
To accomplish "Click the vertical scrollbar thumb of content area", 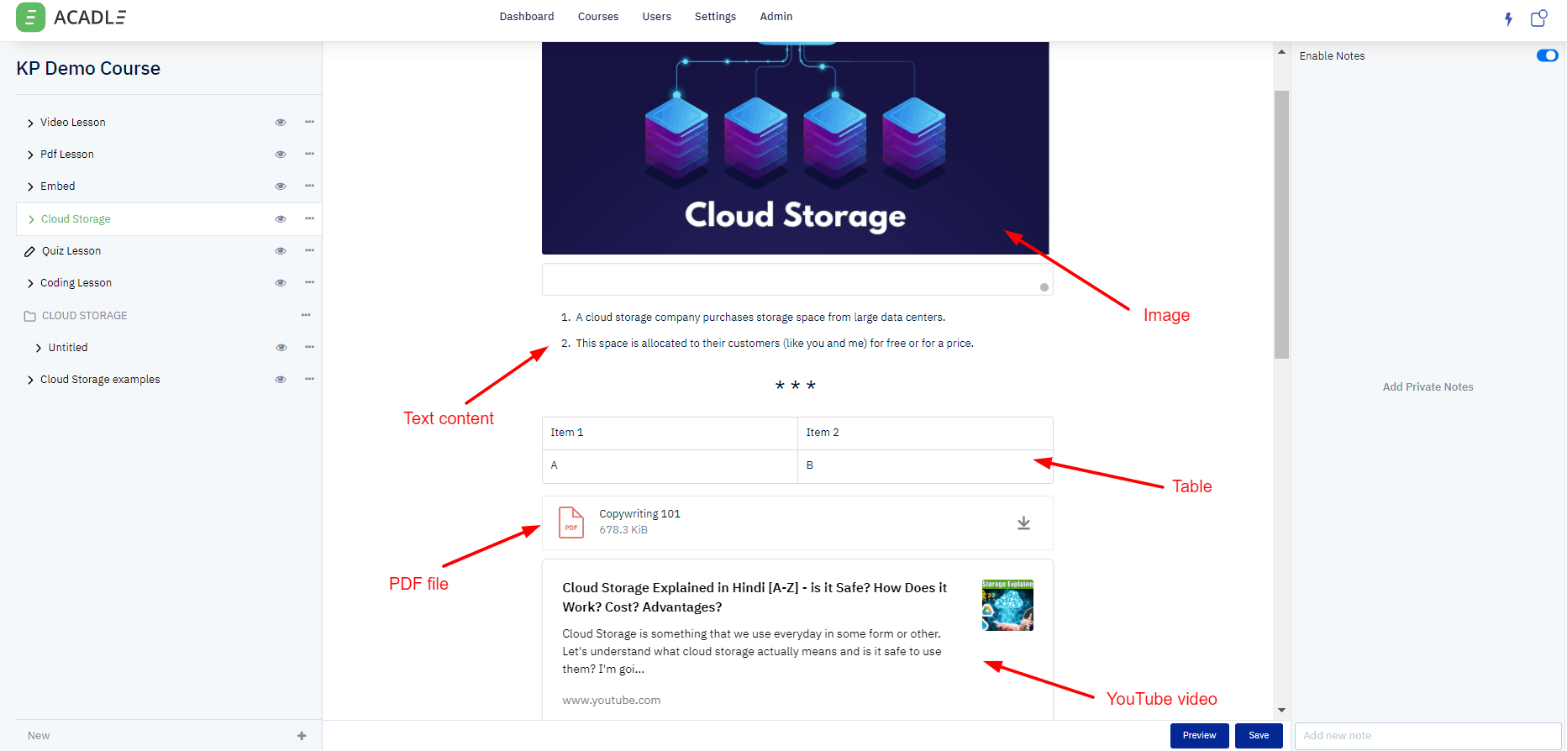I will 1281,224.
